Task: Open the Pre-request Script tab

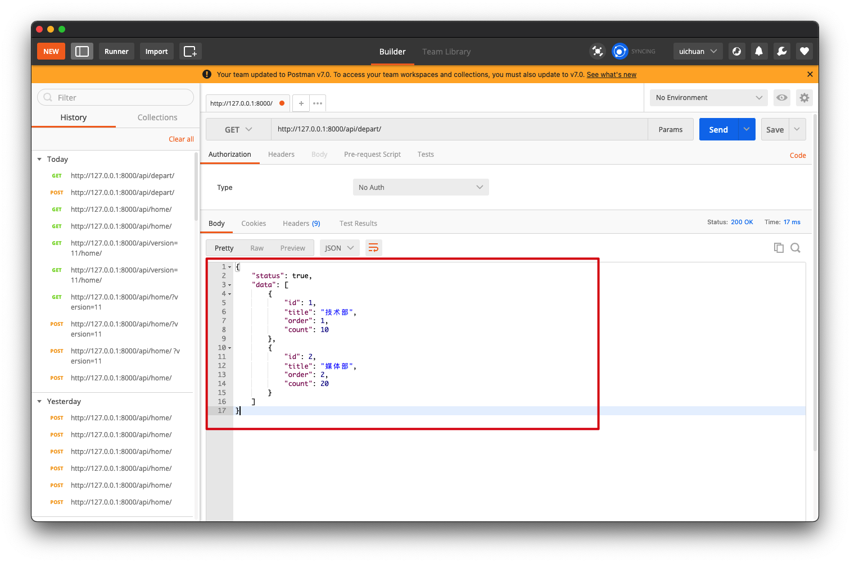Action: click(x=372, y=155)
